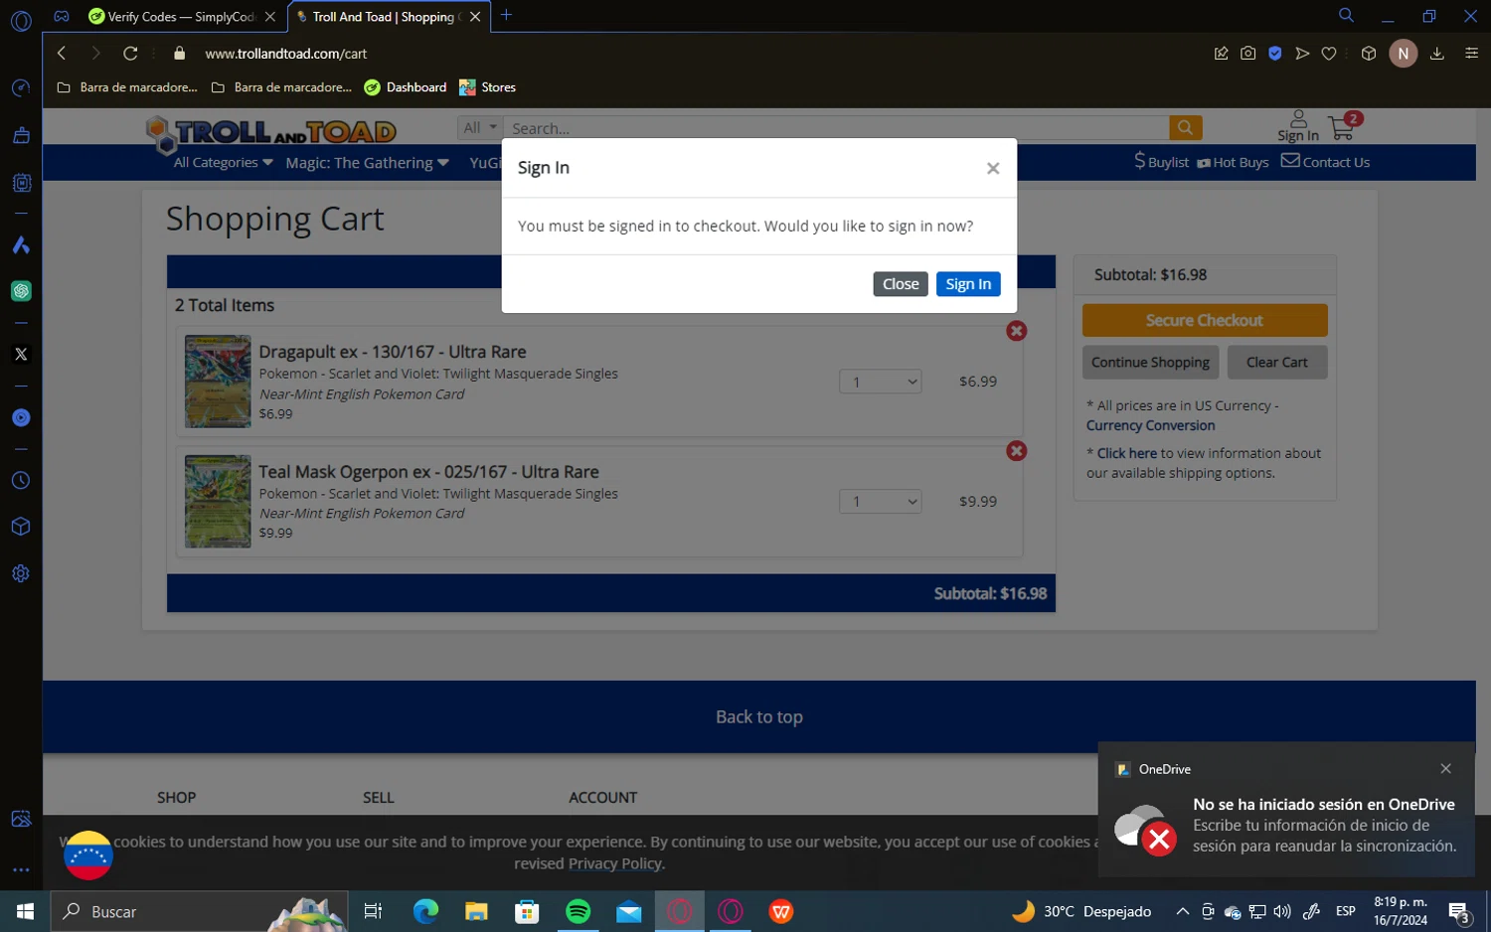1491x932 pixels.
Task: Open the GX Control speedometer icon
Action: point(21,88)
